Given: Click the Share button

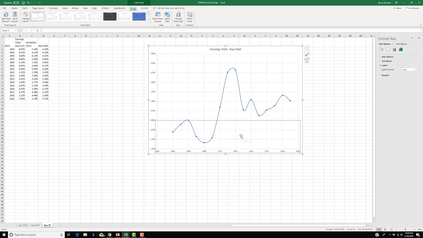Looking at the screenshot, I should click(398, 8).
